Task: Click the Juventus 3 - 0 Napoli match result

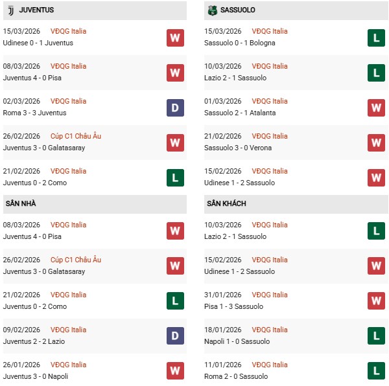Action: [x=36, y=376]
